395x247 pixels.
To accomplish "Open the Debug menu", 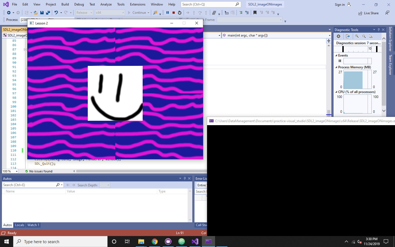I will pyautogui.click(x=79, y=4).
